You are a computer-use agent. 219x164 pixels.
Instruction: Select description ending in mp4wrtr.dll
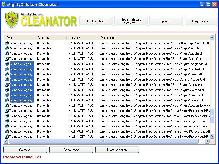point(152,69)
